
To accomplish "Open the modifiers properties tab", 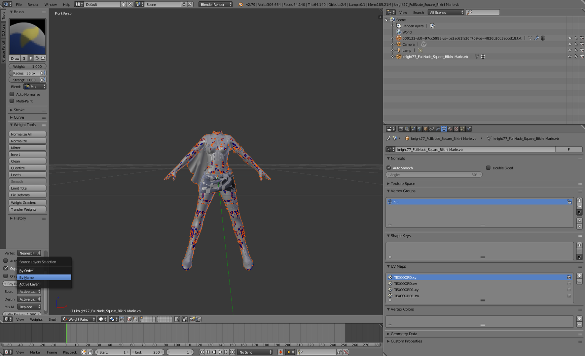I will tap(438, 129).
